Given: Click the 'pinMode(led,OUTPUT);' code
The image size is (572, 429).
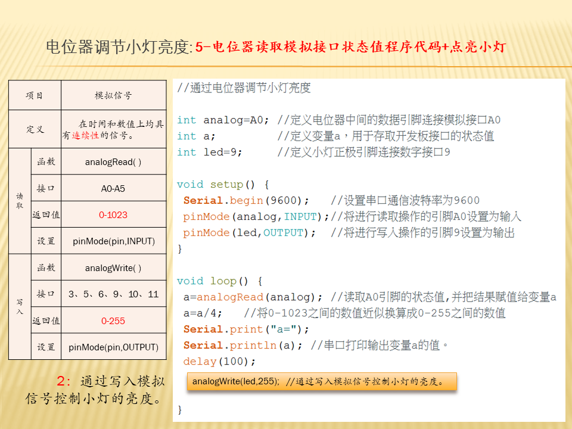Looking at the screenshot, I should point(250,232).
